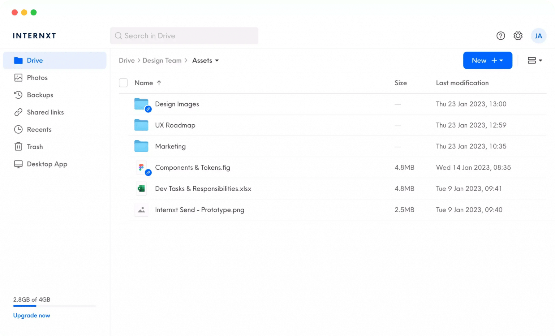Navigate to Design Team via breadcrumb

162,60
